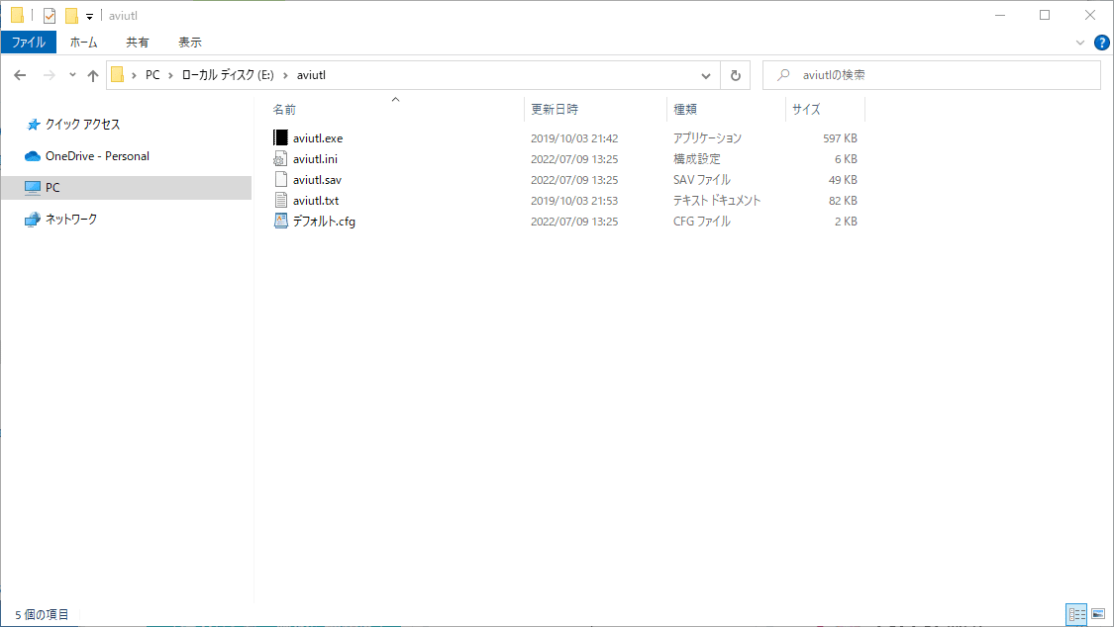Click the SAV ファイル type cell
The image size is (1114, 627).
tap(702, 179)
